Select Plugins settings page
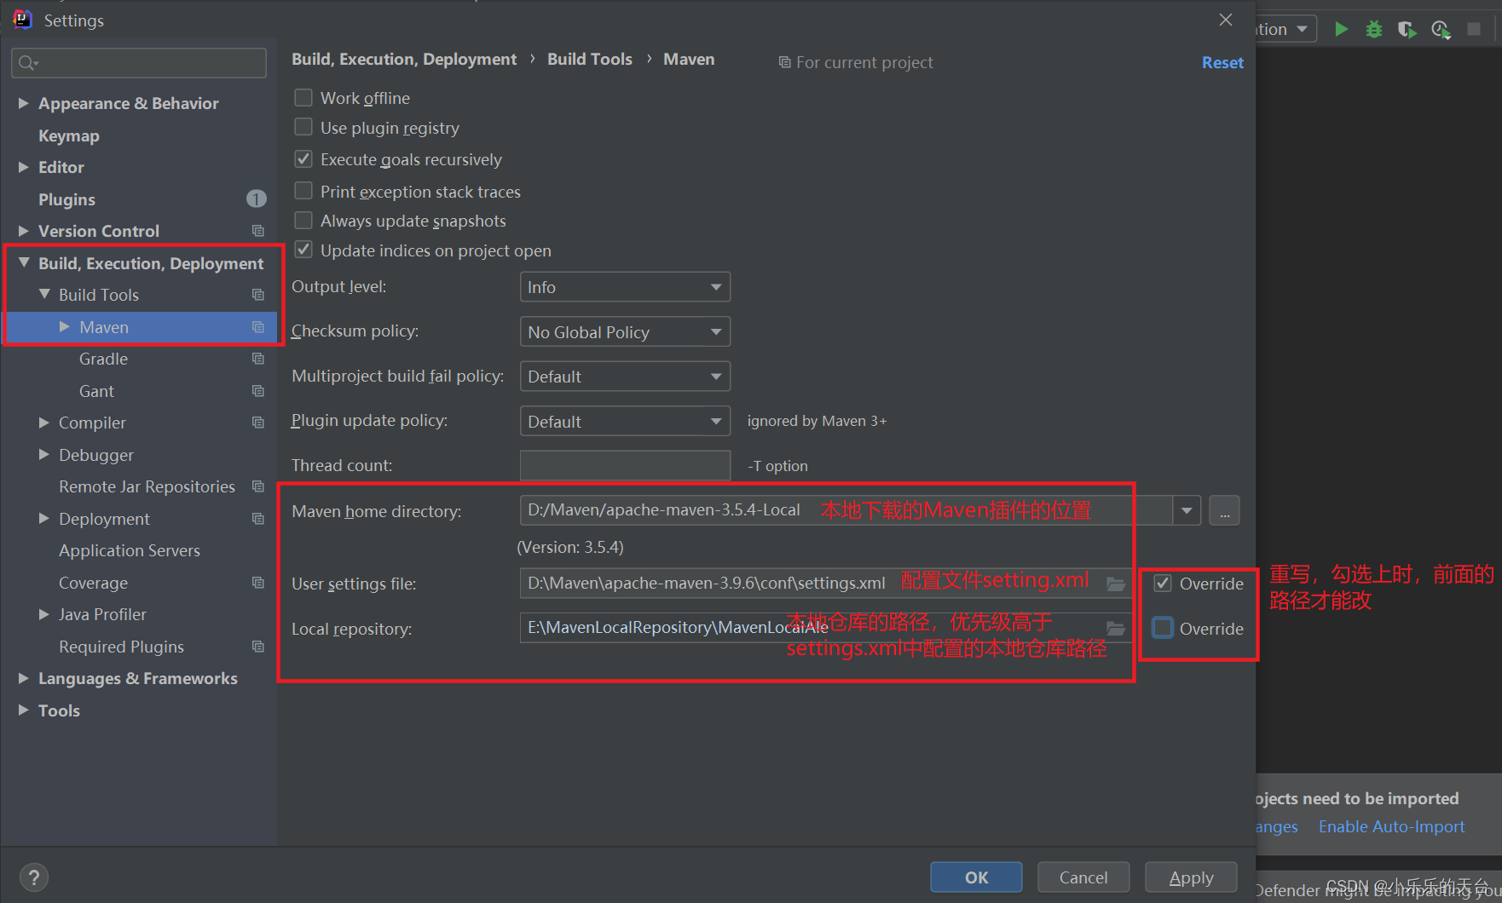1502x903 pixels. (x=66, y=199)
